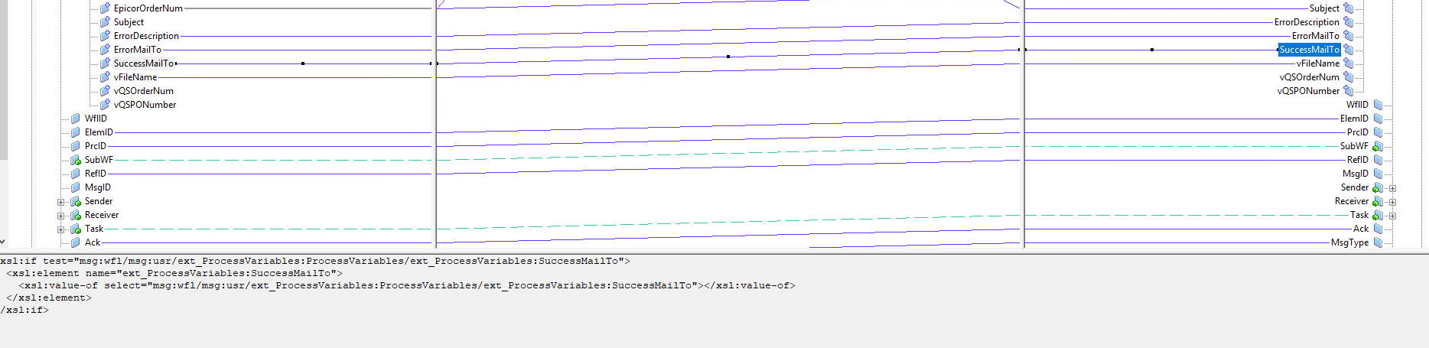Click the SuccessMailTo icon in left tree
The width and height of the screenshot is (1429, 348).
click(105, 63)
